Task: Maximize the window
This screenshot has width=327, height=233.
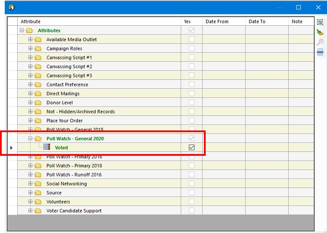Action: [x=299, y=7]
